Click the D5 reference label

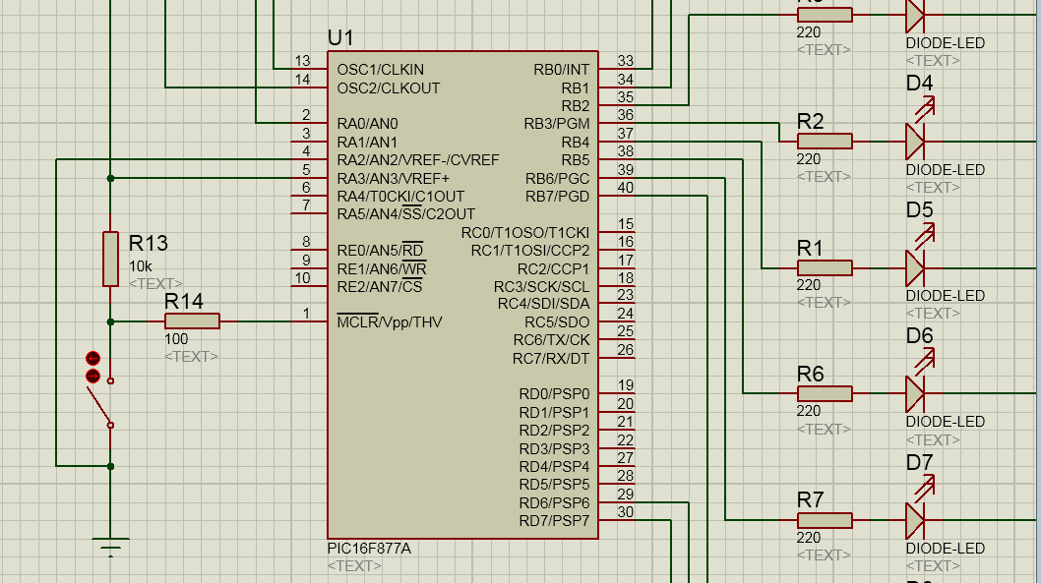920,209
